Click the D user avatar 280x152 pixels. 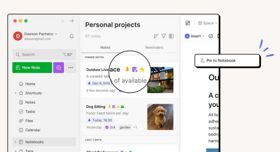point(18,36)
